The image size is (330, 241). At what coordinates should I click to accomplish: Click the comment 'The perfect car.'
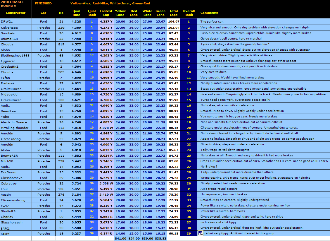(x=212, y=21)
